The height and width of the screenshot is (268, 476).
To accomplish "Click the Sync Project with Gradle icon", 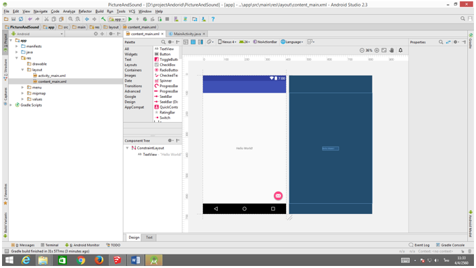I will click(185, 19).
